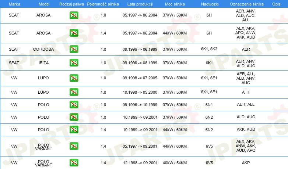Image resolution: width=288 pixels, height=169 pixels.
Task: Click the AKP engine code cell
Action: click(246, 163)
